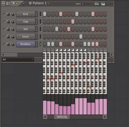Click the lowest orange note in the keyboard editor
129x127 pixels.
89,87
